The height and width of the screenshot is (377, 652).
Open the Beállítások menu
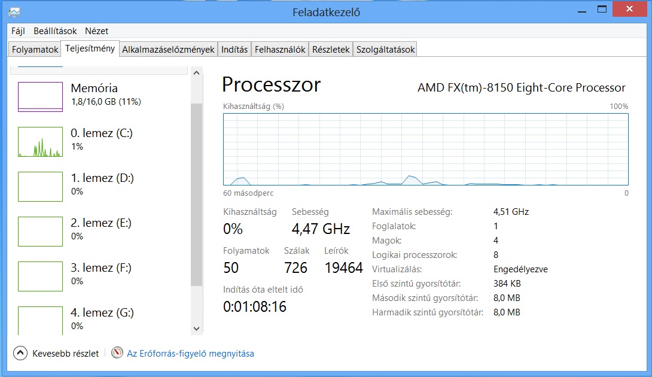click(x=55, y=31)
